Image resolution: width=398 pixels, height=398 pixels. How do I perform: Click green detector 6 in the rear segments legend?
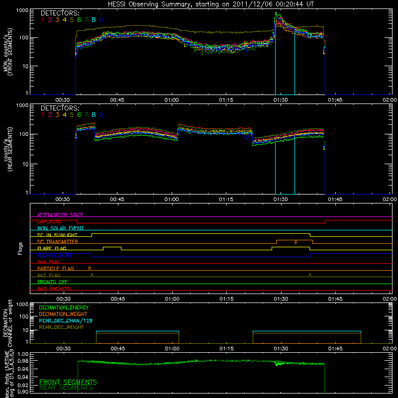(79, 115)
